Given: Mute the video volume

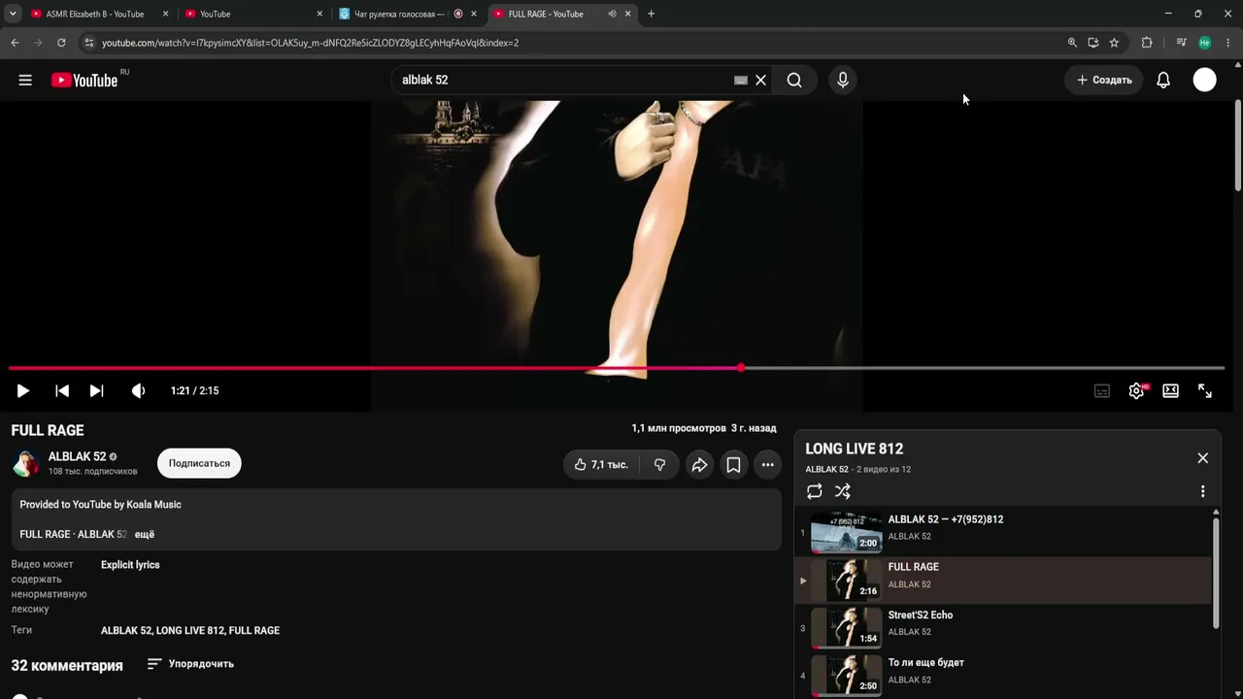Looking at the screenshot, I should pyautogui.click(x=139, y=390).
